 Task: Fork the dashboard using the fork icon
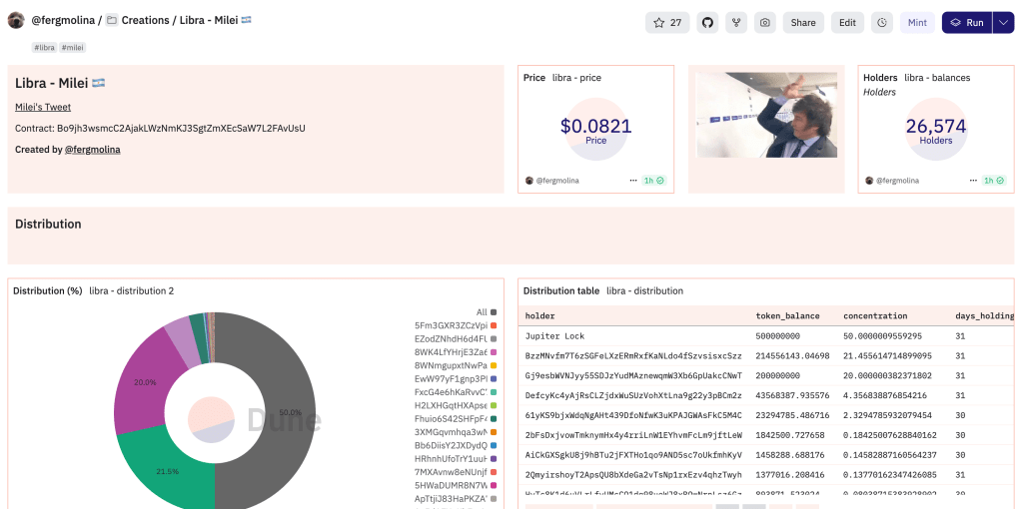(736, 23)
